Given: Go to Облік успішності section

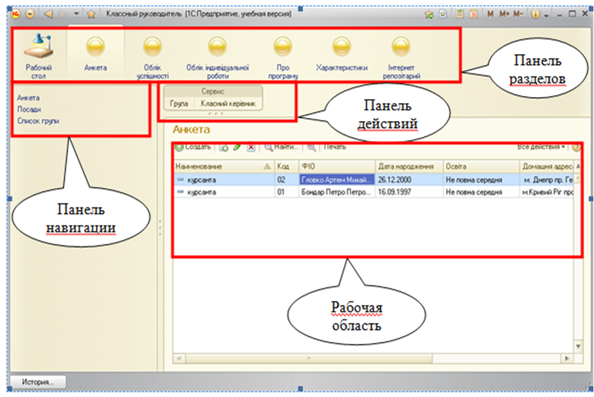Looking at the screenshot, I should point(152,57).
